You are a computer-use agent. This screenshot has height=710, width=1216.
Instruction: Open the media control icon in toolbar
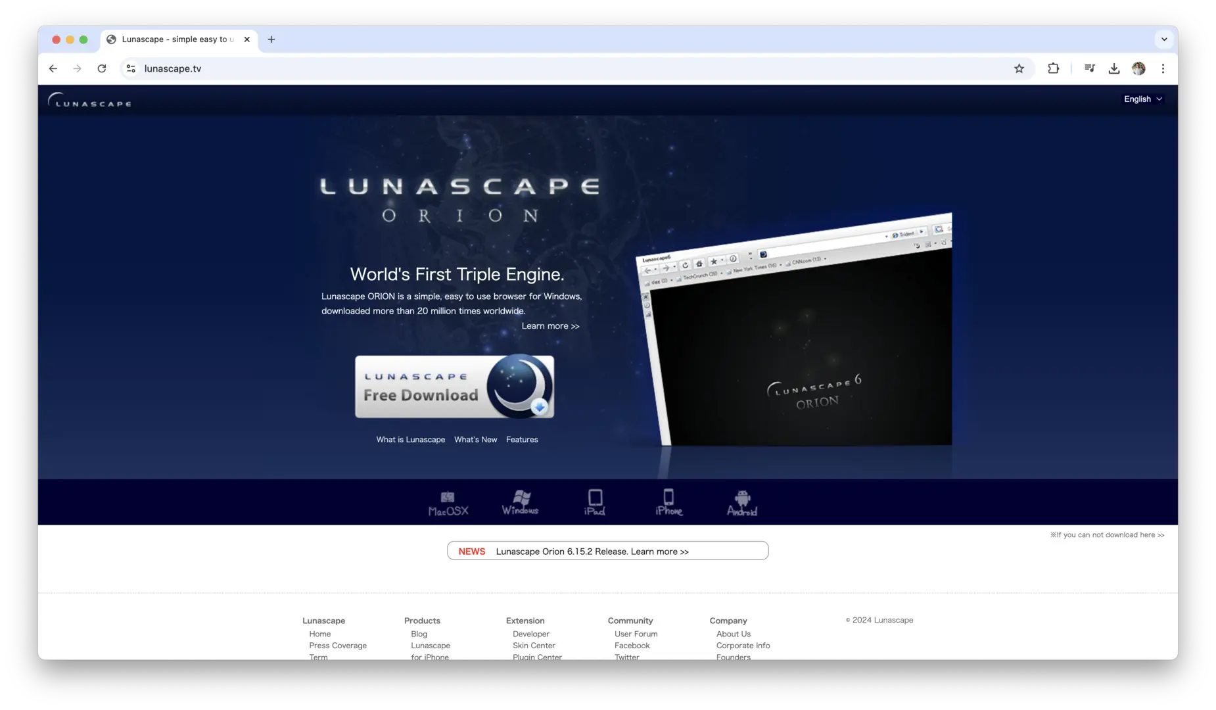[x=1089, y=68]
